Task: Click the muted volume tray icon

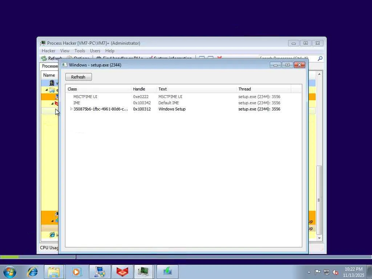Action: coord(335,272)
